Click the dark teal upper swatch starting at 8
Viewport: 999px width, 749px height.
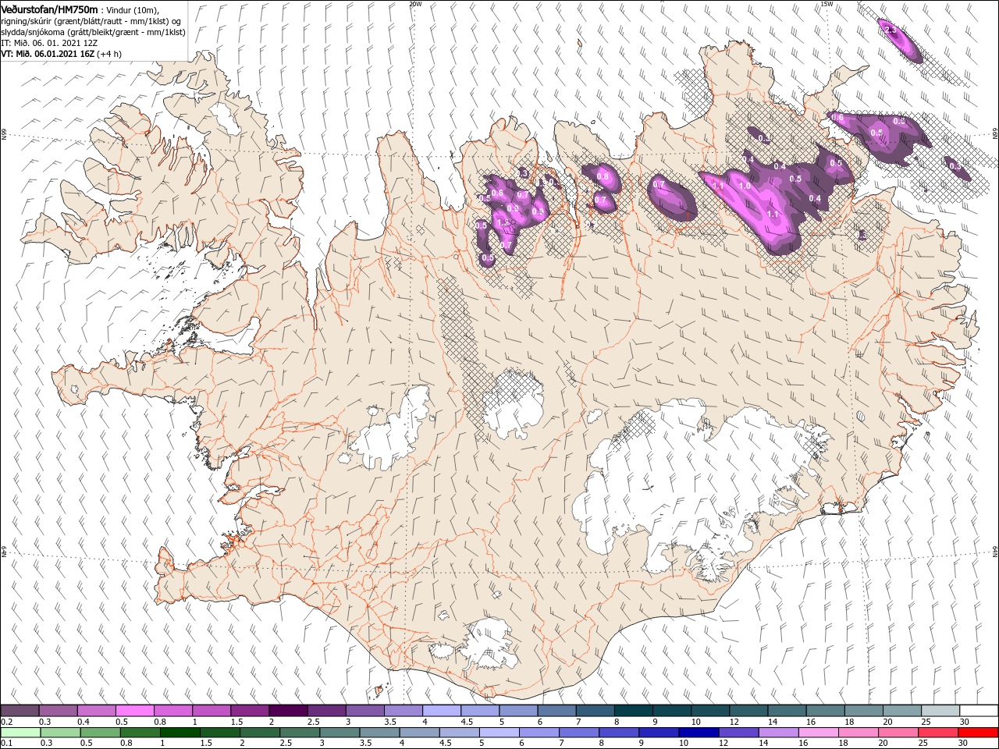tap(633, 711)
